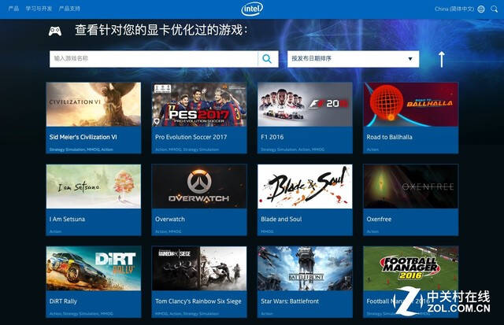Click genre tags under Civilization VI
Image resolution: width=504 pixels, height=325 pixels.
pyautogui.click(x=81, y=150)
